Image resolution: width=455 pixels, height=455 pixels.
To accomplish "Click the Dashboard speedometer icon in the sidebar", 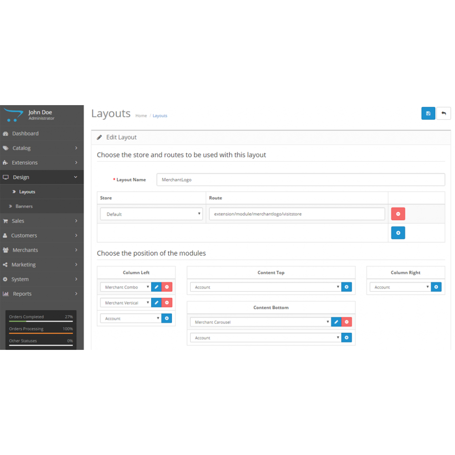I will (6, 133).
